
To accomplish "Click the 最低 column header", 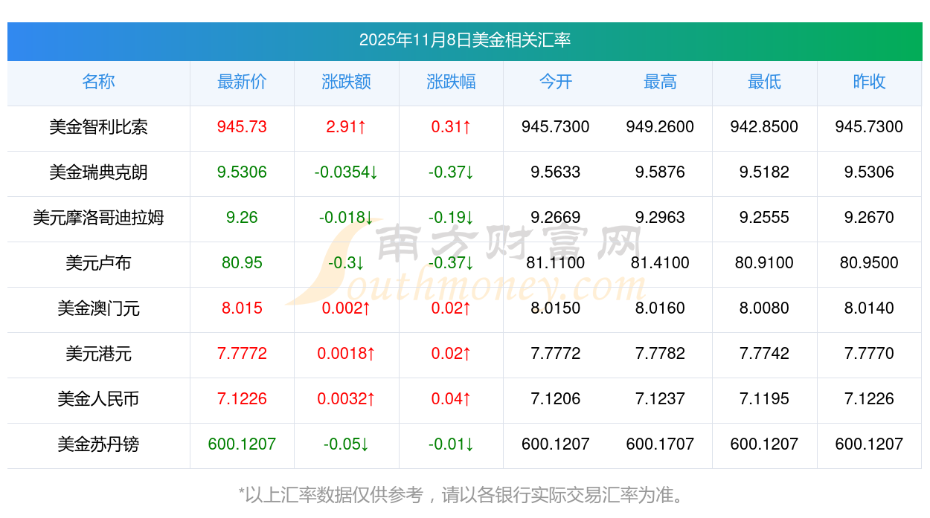I will click(x=765, y=82).
